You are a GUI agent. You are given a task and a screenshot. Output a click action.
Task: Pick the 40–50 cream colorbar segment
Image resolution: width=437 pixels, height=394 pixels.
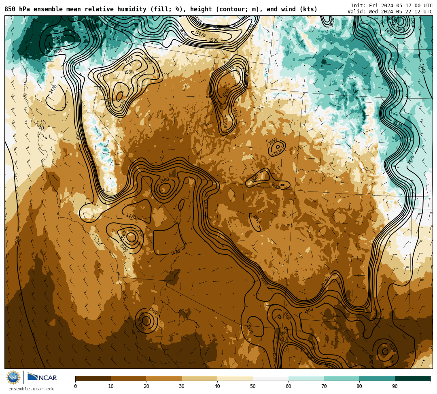coord(235,378)
